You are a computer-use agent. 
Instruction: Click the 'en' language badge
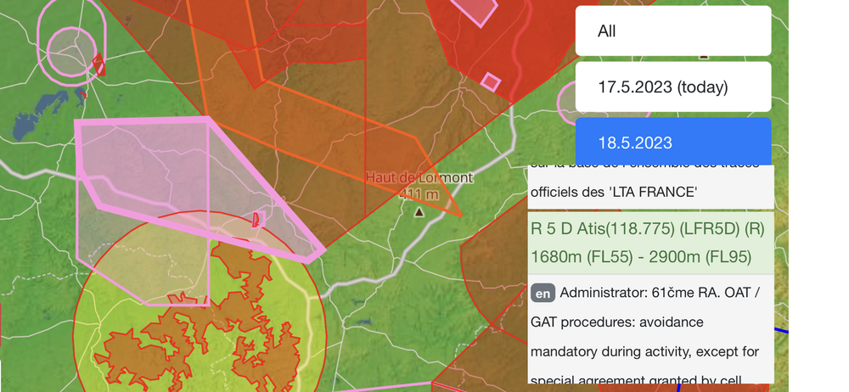tap(543, 294)
